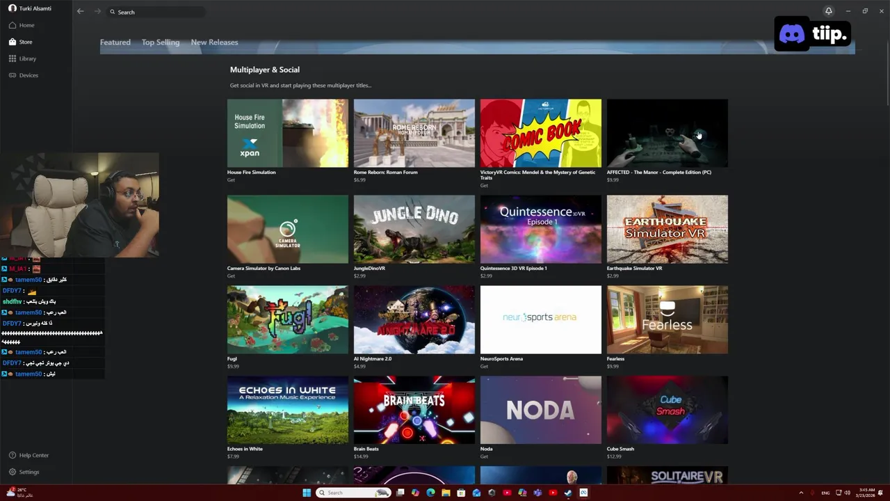Open Steam from the taskbar
This screenshot has width=890, height=501.
tap(568, 493)
